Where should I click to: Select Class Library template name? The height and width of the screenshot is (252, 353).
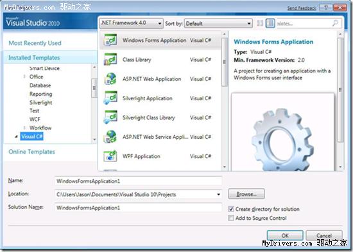[x=137, y=60]
